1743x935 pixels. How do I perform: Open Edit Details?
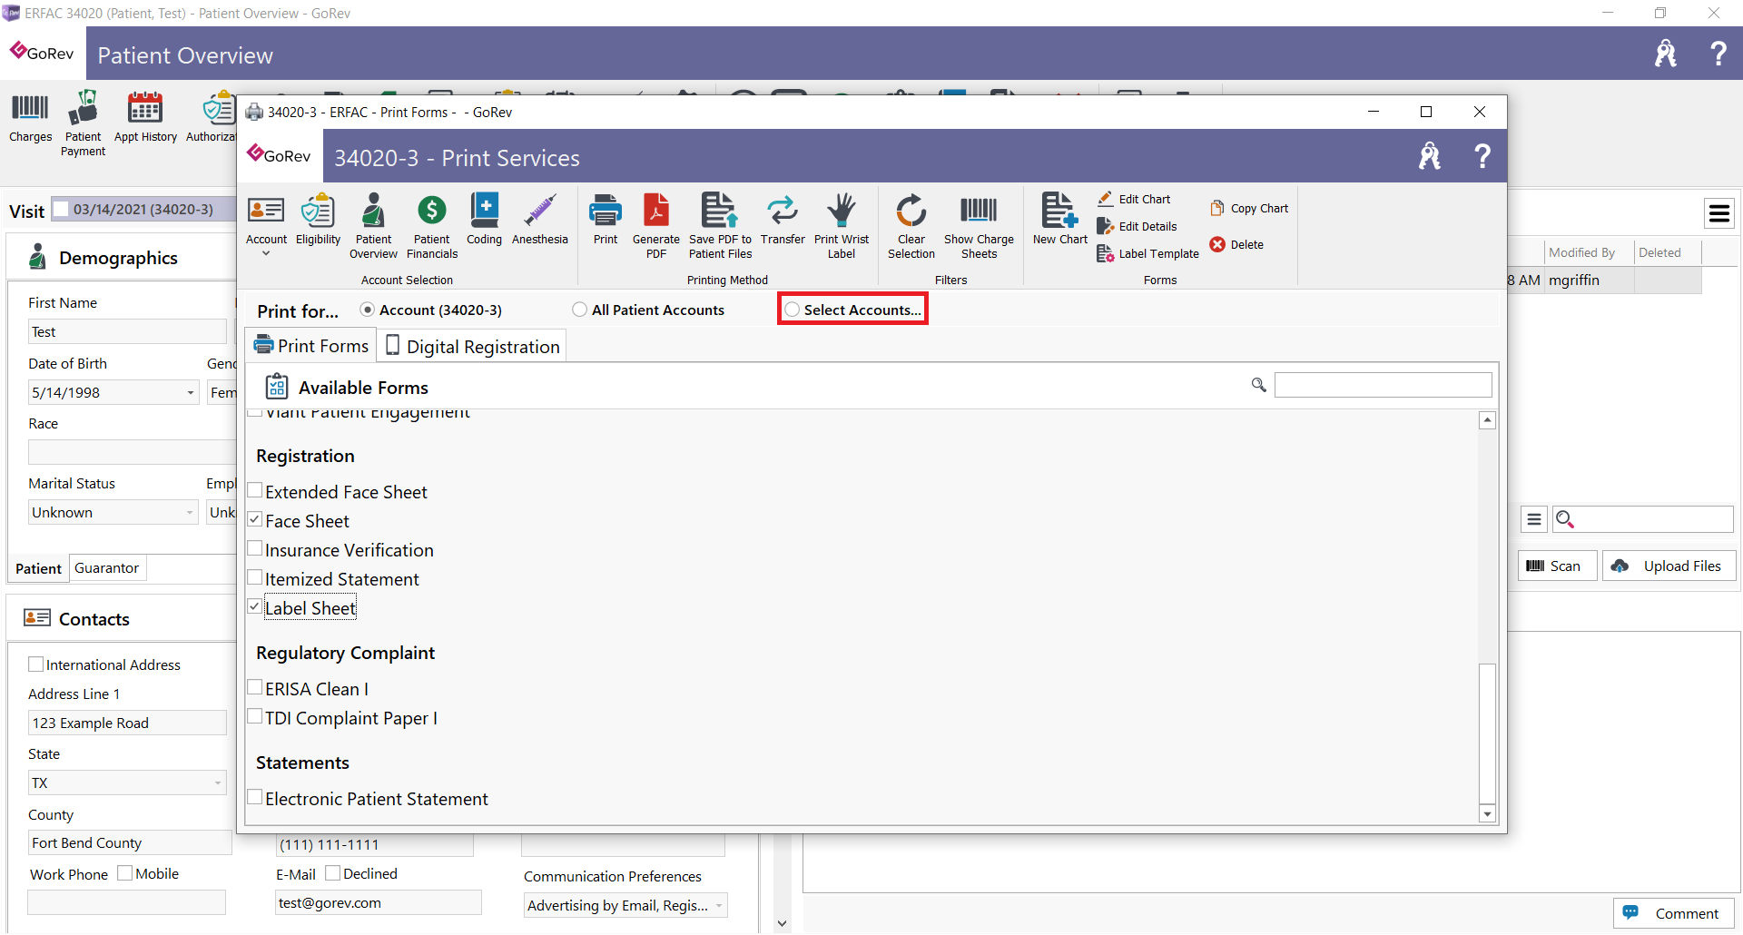pyautogui.click(x=1137, y=226)
